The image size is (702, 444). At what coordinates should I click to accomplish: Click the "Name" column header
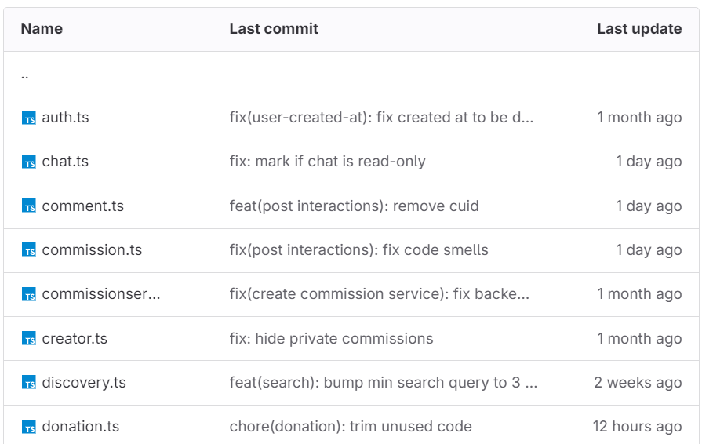(42, 29)
